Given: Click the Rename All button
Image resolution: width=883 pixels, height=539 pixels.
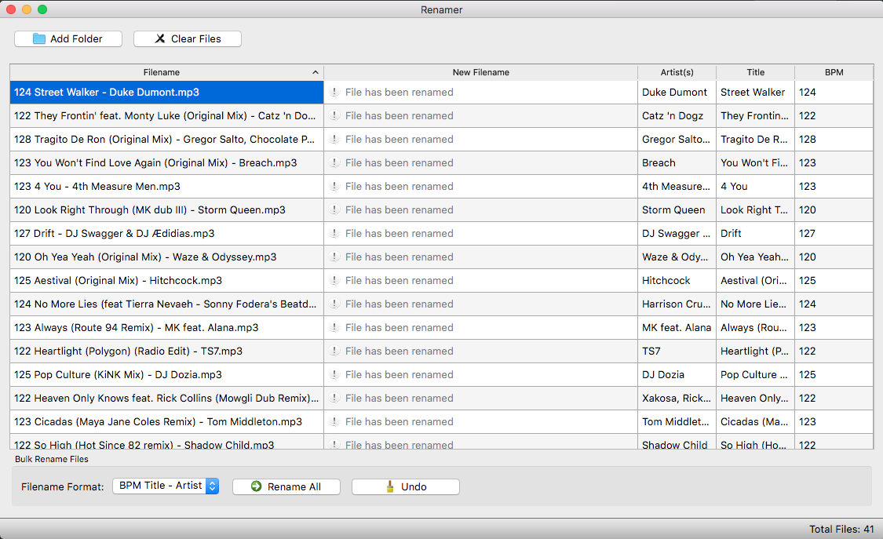Looking at the screenshot, I should coord(286,486).
